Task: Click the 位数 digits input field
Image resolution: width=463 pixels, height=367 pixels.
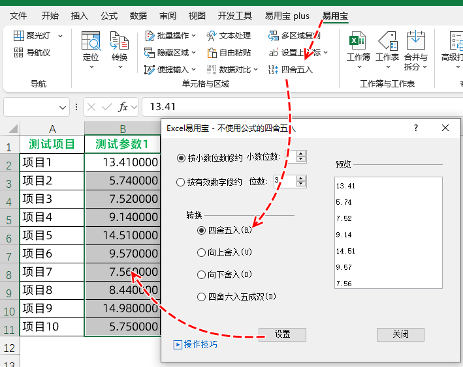Action: (285, 182)
